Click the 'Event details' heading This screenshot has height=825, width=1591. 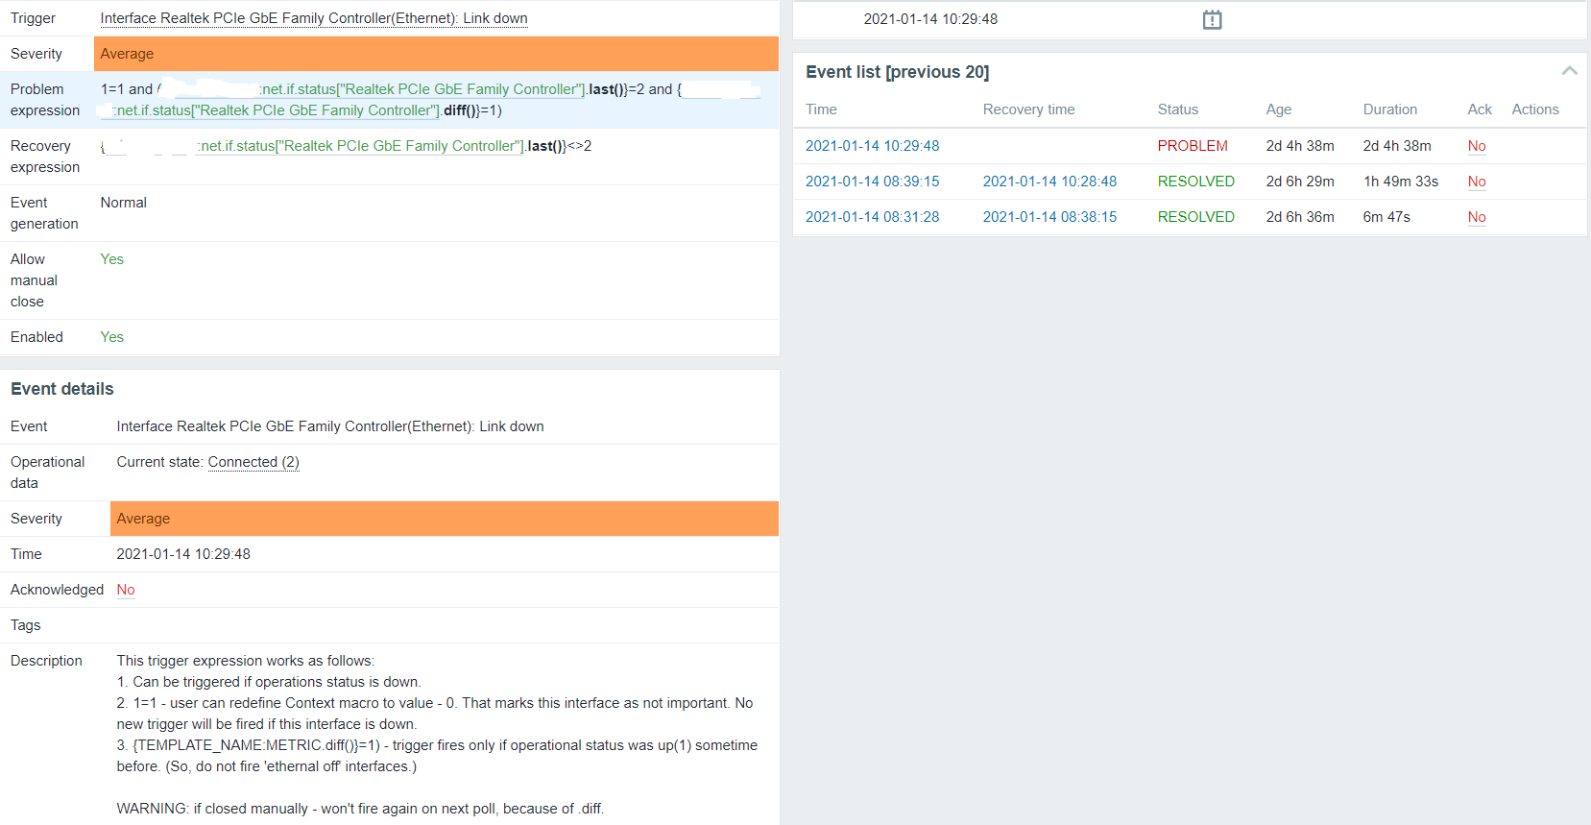pyautogui.click(x=62, y=389)
